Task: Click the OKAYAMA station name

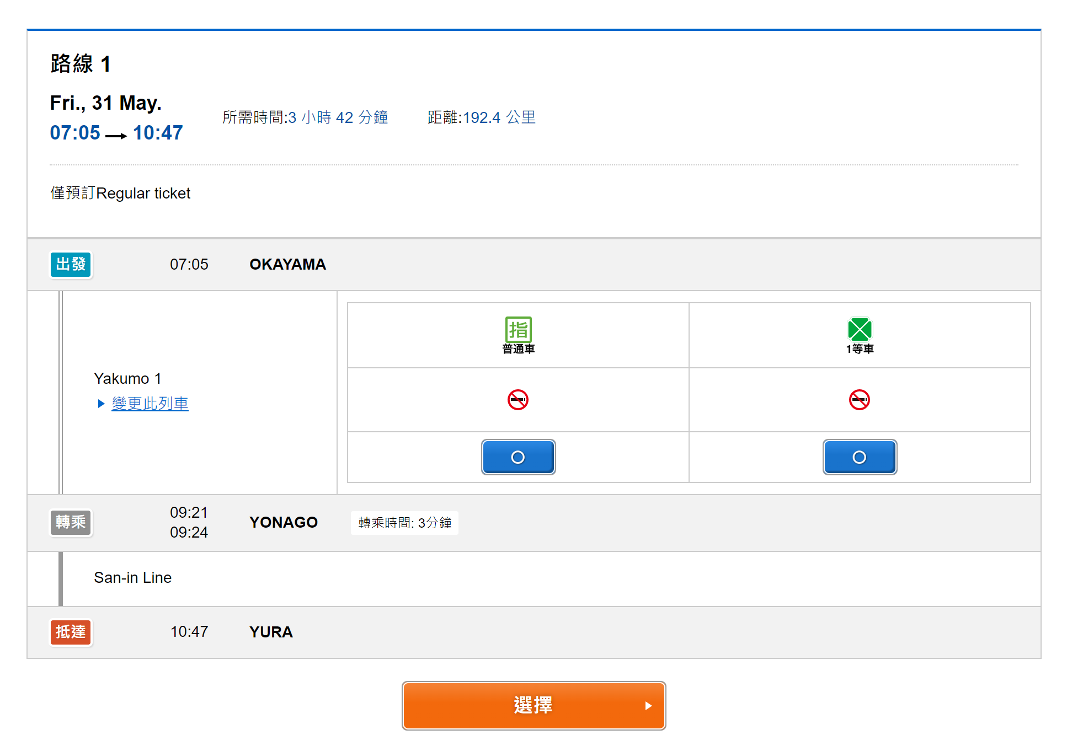Action: click(287, 265)
